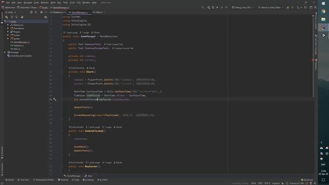Click the Build solution hammer icon
This screenshot has width=329, height=185.
click(x=203, y=7)
